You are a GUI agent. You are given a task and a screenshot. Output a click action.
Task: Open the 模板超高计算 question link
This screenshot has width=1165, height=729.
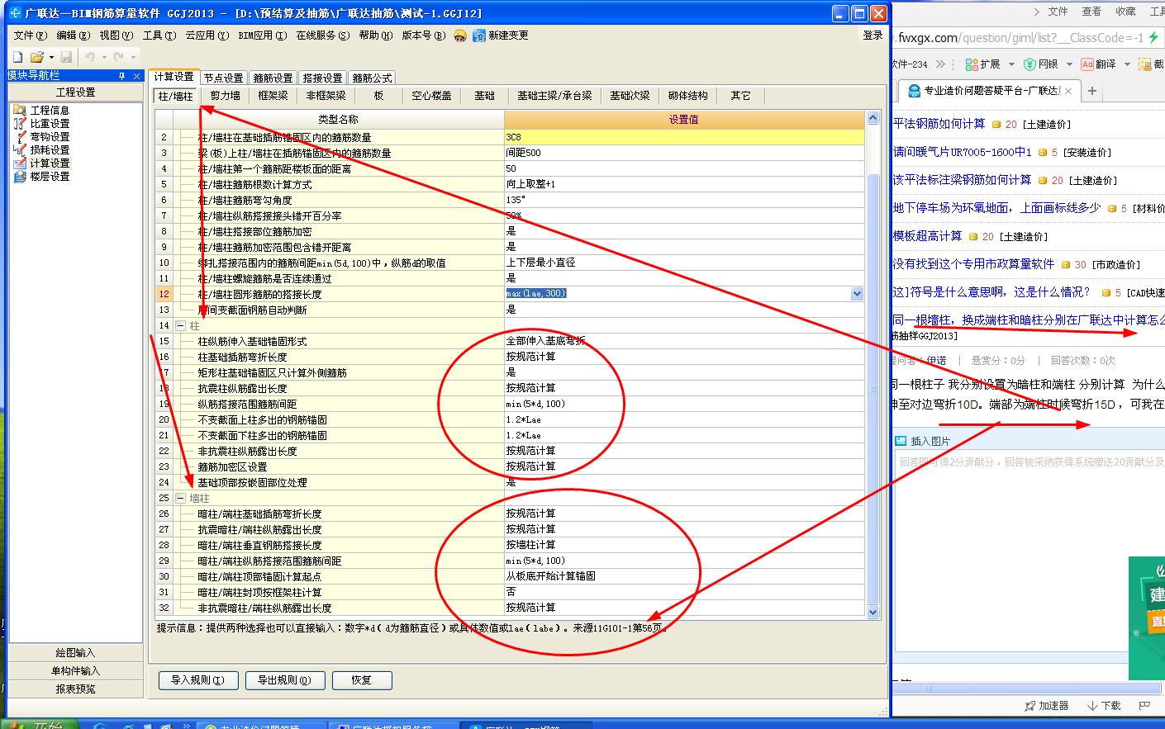pos(928,236)
